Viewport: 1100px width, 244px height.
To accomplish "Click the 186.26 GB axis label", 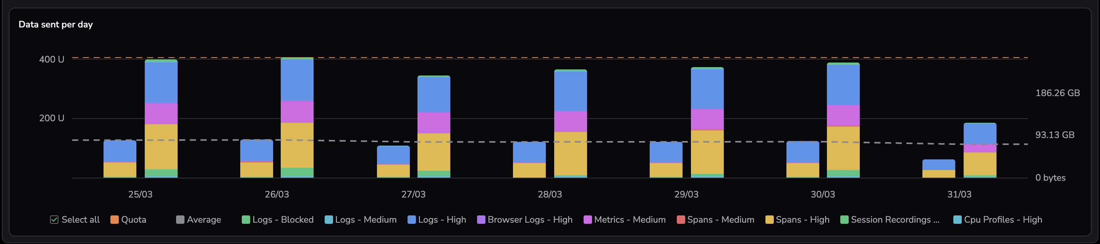I will 1057,93.
